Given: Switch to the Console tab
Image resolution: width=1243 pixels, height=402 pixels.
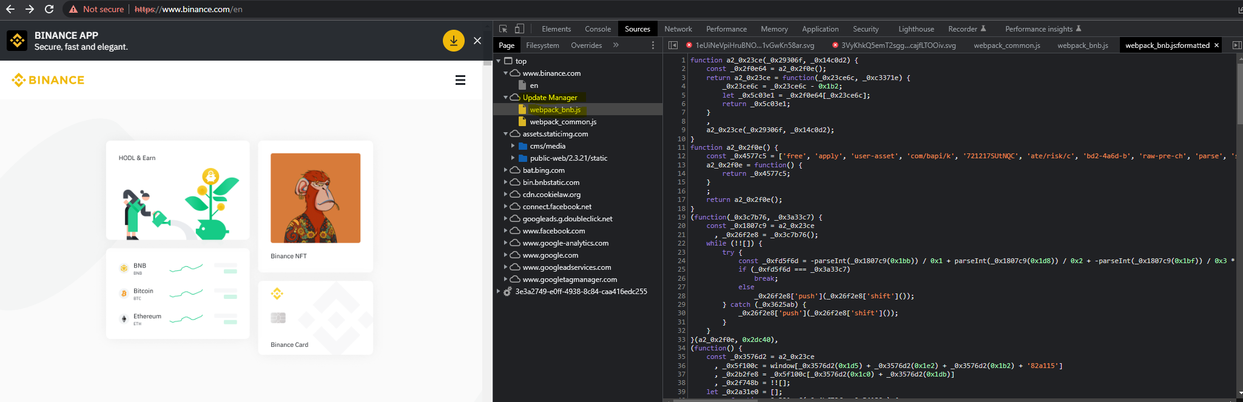Looking at the screenshot, I should [x=598, y=28].
